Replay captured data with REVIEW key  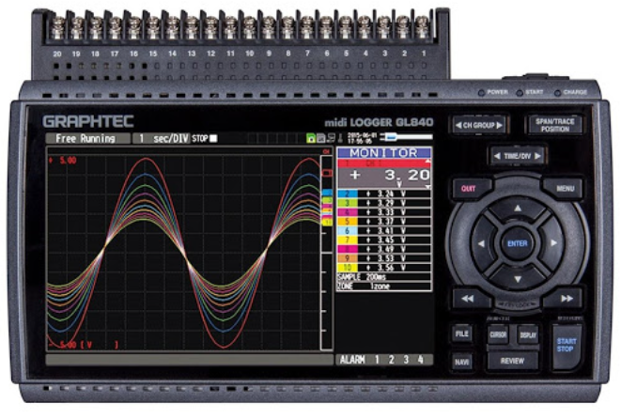click(512, 361)
